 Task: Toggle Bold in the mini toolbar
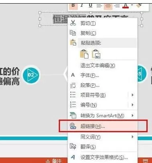tap(73, 6)
